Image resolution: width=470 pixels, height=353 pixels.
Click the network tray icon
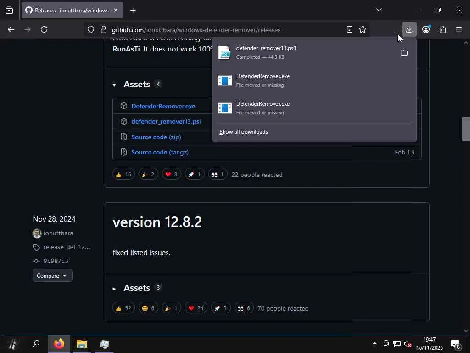[397, 344]
